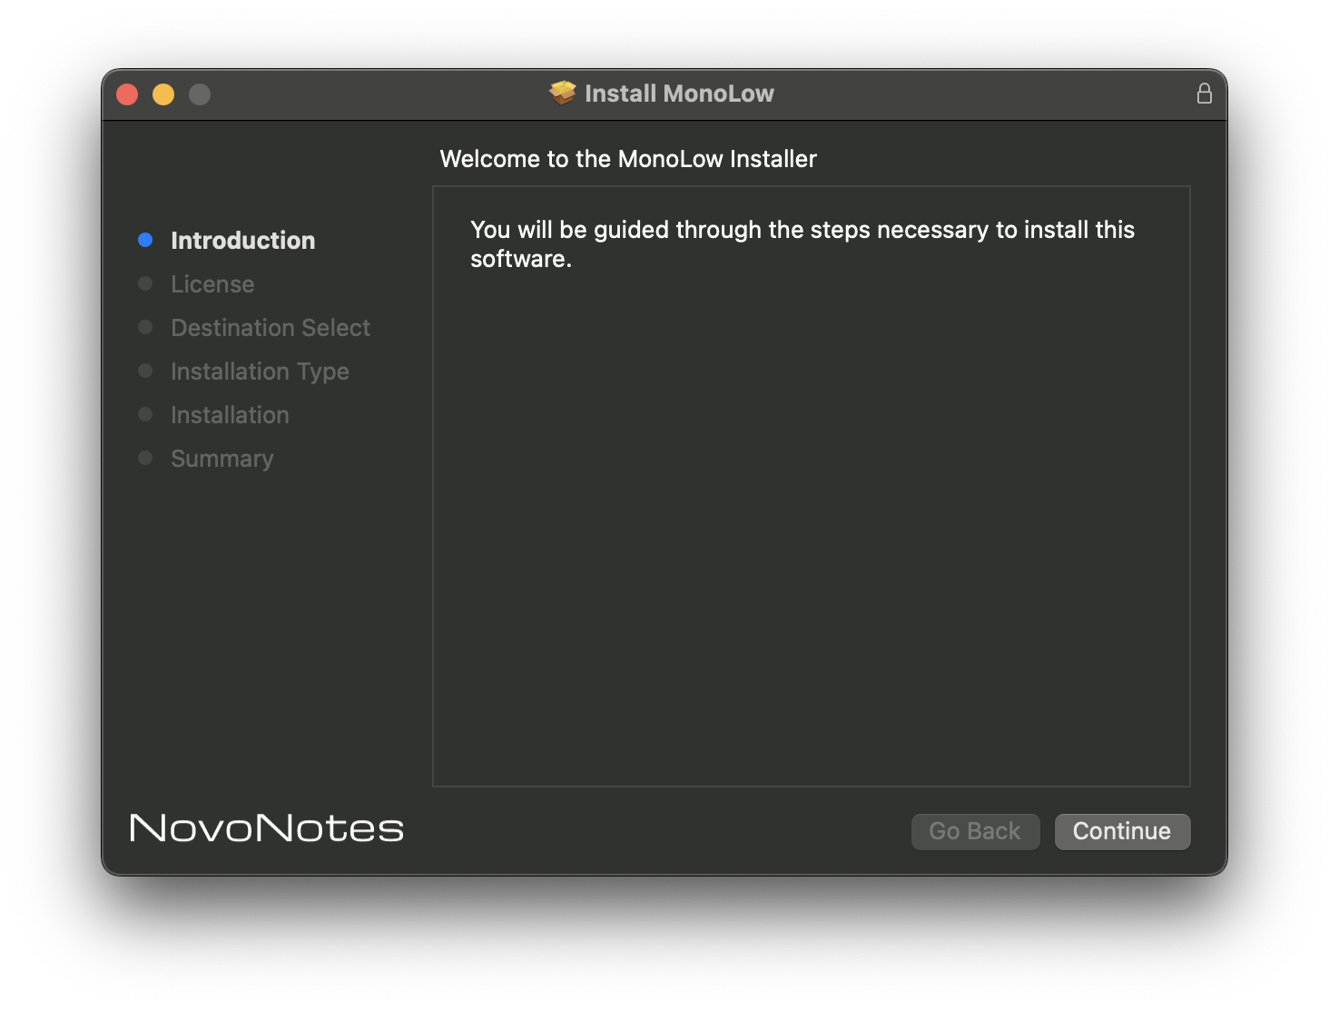This screenshot has height=1010, width=1329.
Task: Select the Installation Type sidebar entry
Action: point(259,371)
